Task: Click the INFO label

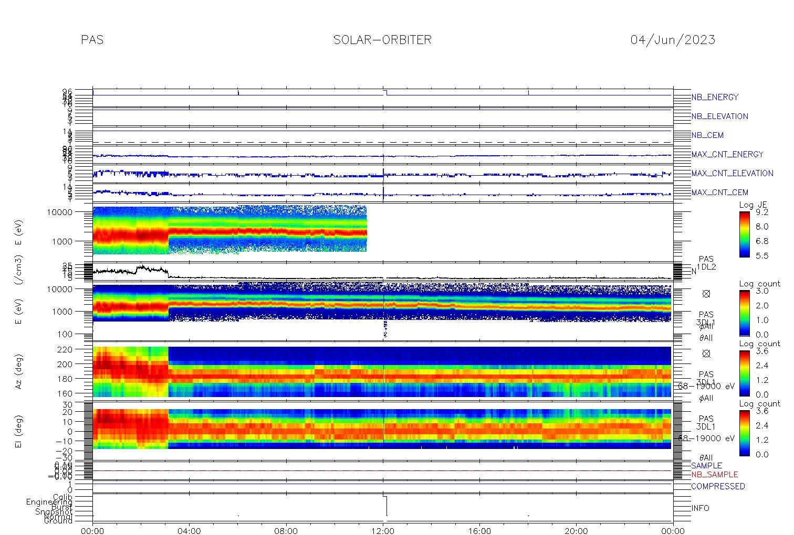Action: [700, 508]
